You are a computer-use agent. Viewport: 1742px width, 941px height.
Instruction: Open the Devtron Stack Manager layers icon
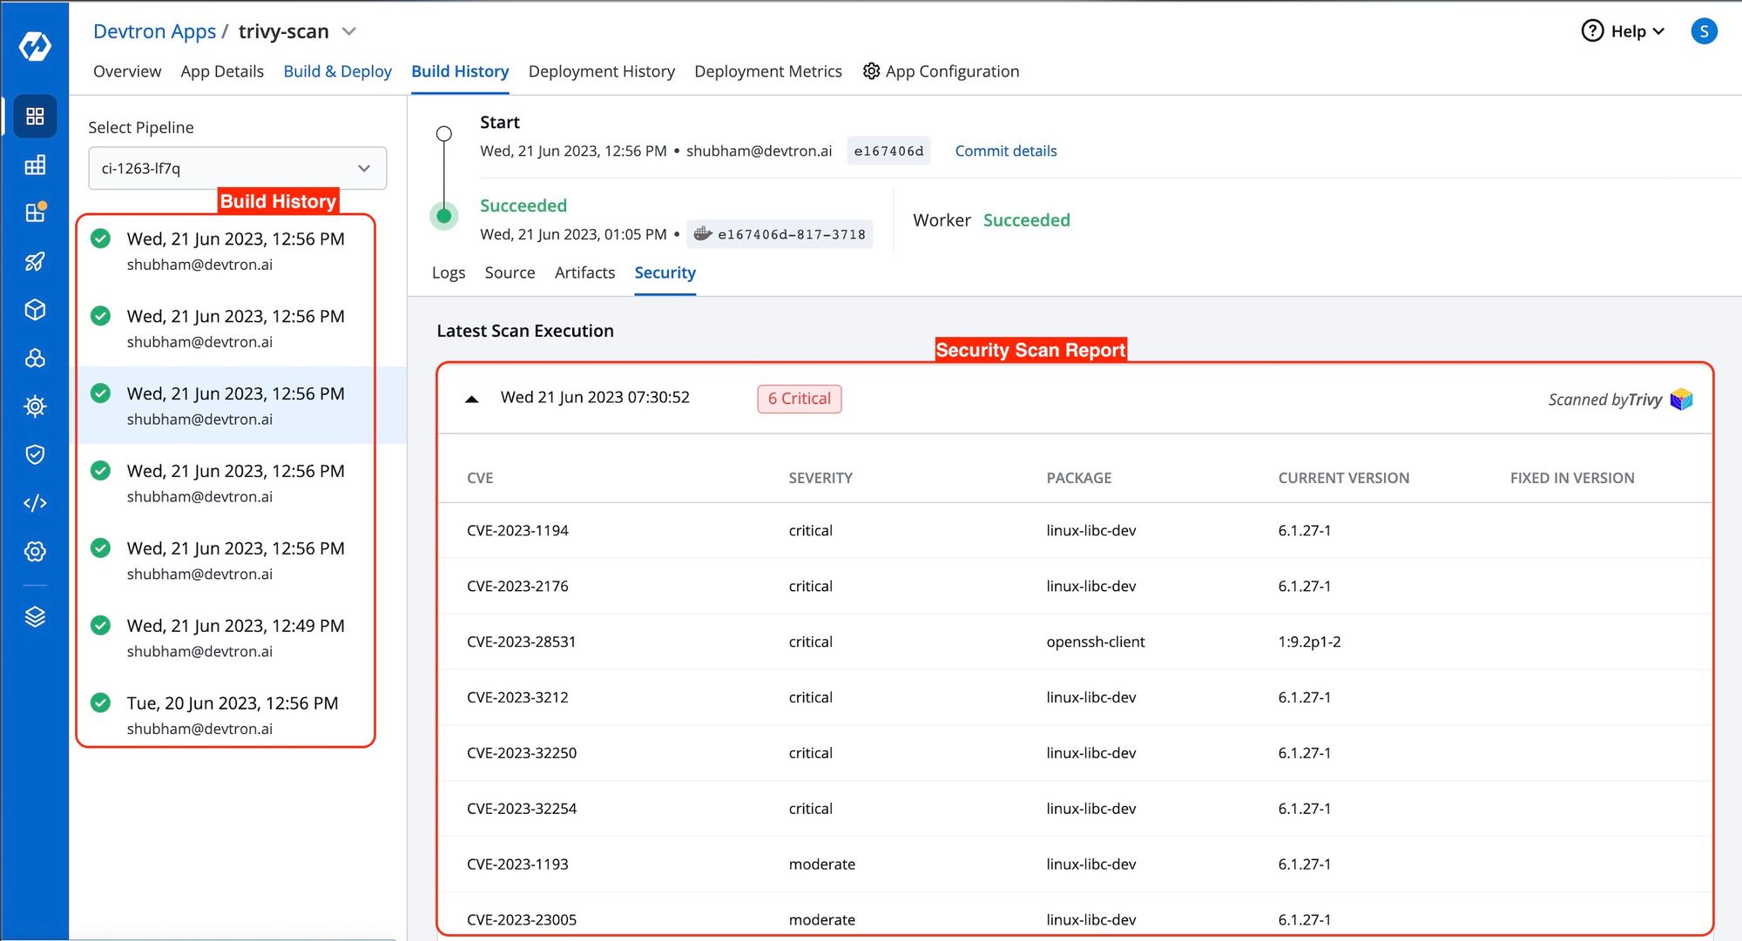(35, 616)
